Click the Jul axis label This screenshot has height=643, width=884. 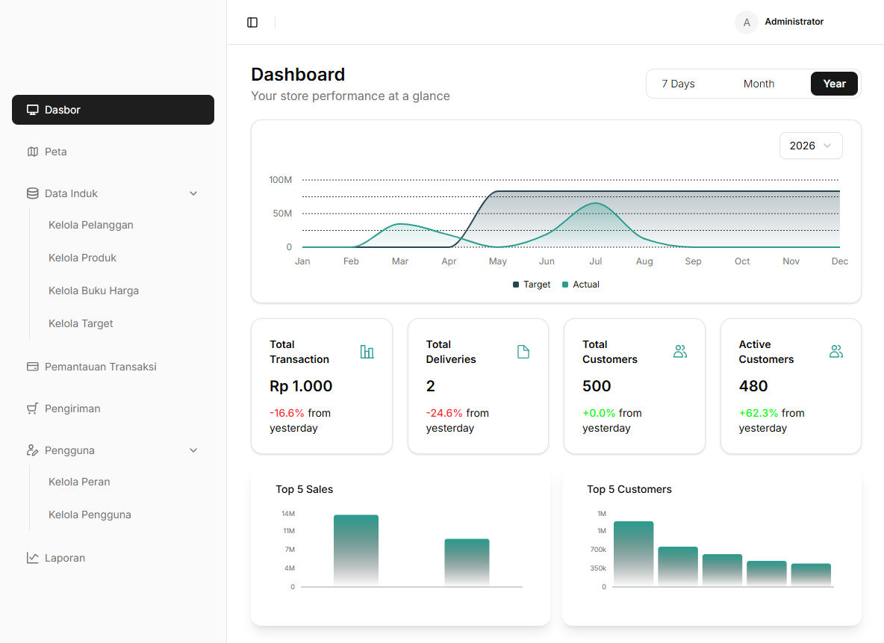pos(595,261)
